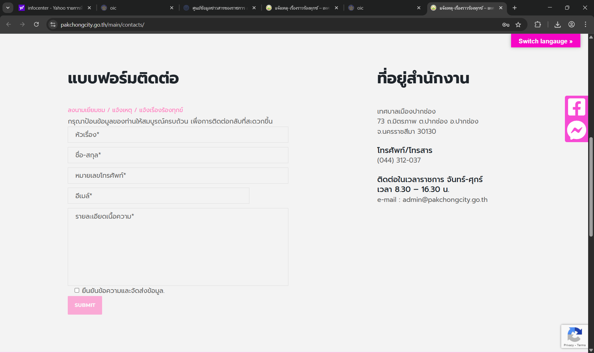594x353 pixels.
Task: Go forward using the forward arrow
Action: [22, 24]
